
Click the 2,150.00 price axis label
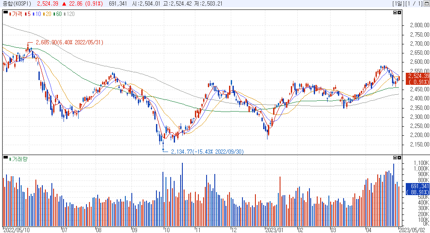click(420, 145)
